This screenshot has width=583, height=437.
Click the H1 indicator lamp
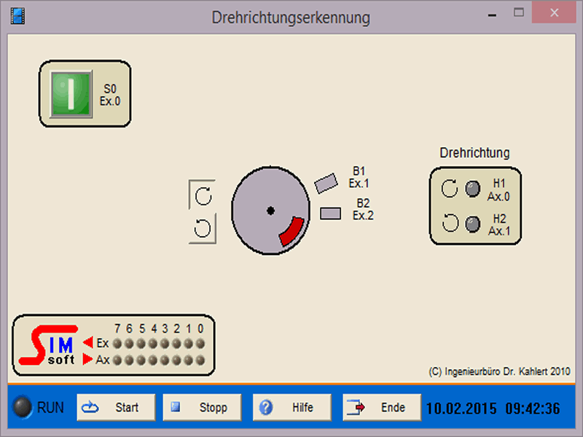tap(473, 189)
